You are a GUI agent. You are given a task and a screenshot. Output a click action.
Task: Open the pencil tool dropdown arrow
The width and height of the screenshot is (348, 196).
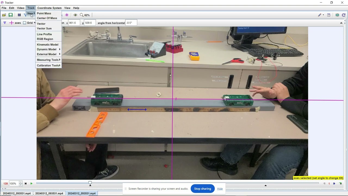click(323, 15)
